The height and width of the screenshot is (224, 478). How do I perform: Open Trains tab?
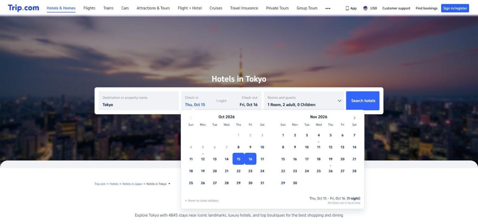click(108, 8)
